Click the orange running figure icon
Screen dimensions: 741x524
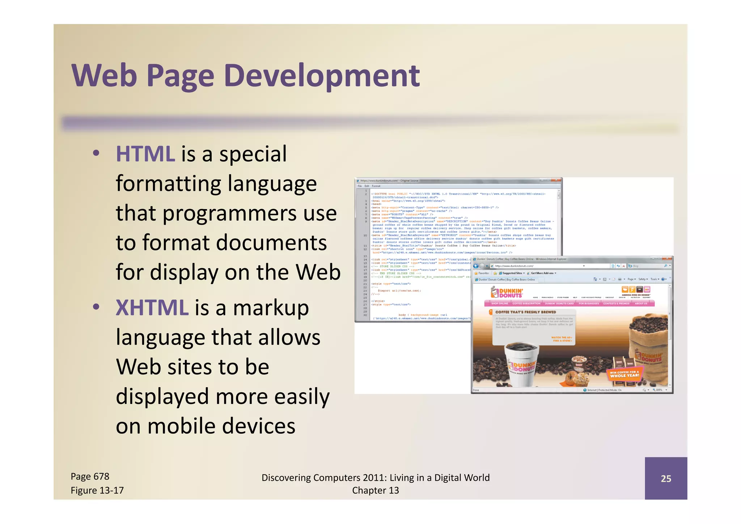click(632, 289)
